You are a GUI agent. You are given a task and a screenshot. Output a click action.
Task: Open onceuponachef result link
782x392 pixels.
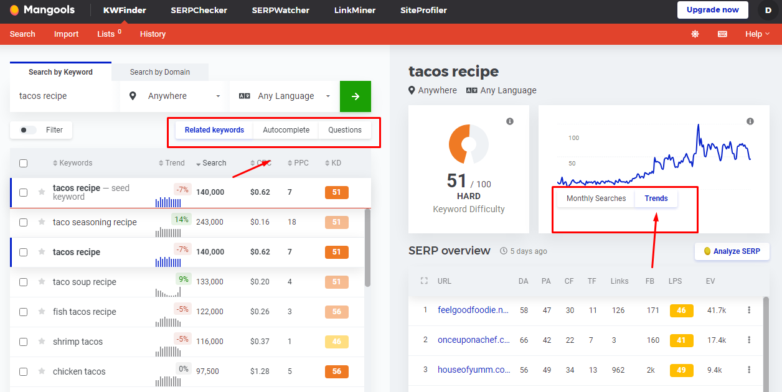click(x=474, y=340)
